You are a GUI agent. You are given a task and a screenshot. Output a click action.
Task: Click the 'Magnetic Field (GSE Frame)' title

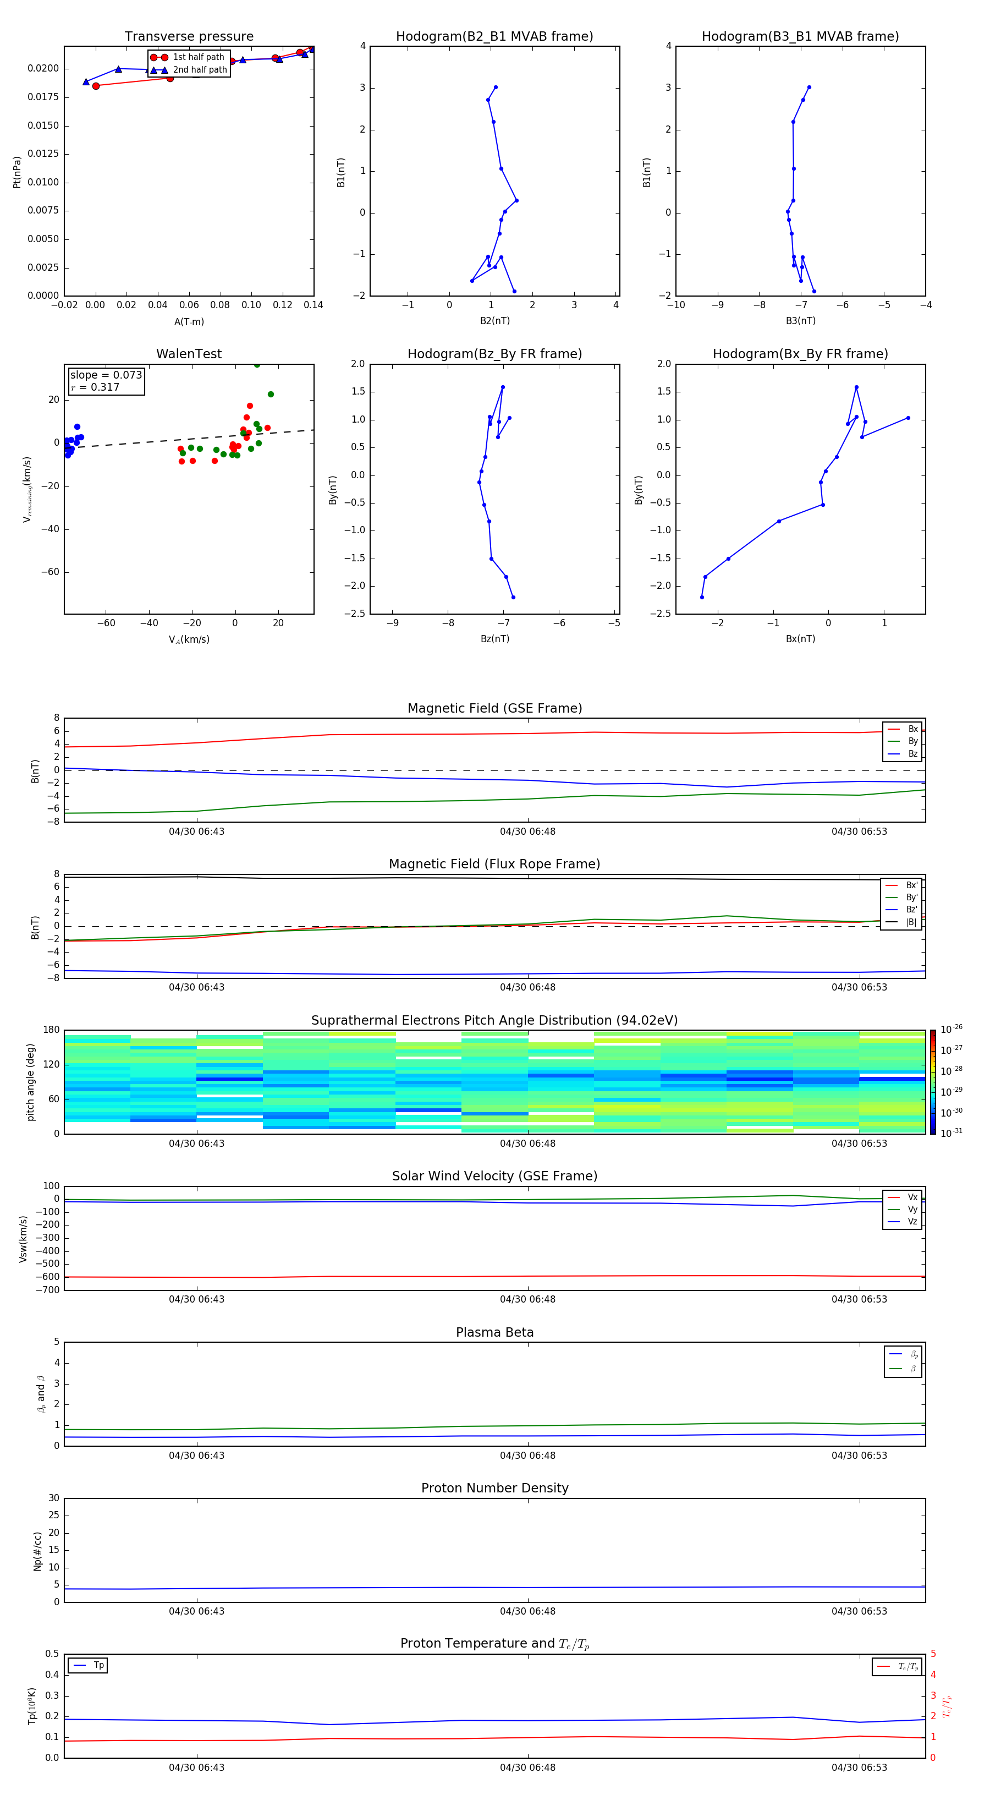[x=494, y=708]
